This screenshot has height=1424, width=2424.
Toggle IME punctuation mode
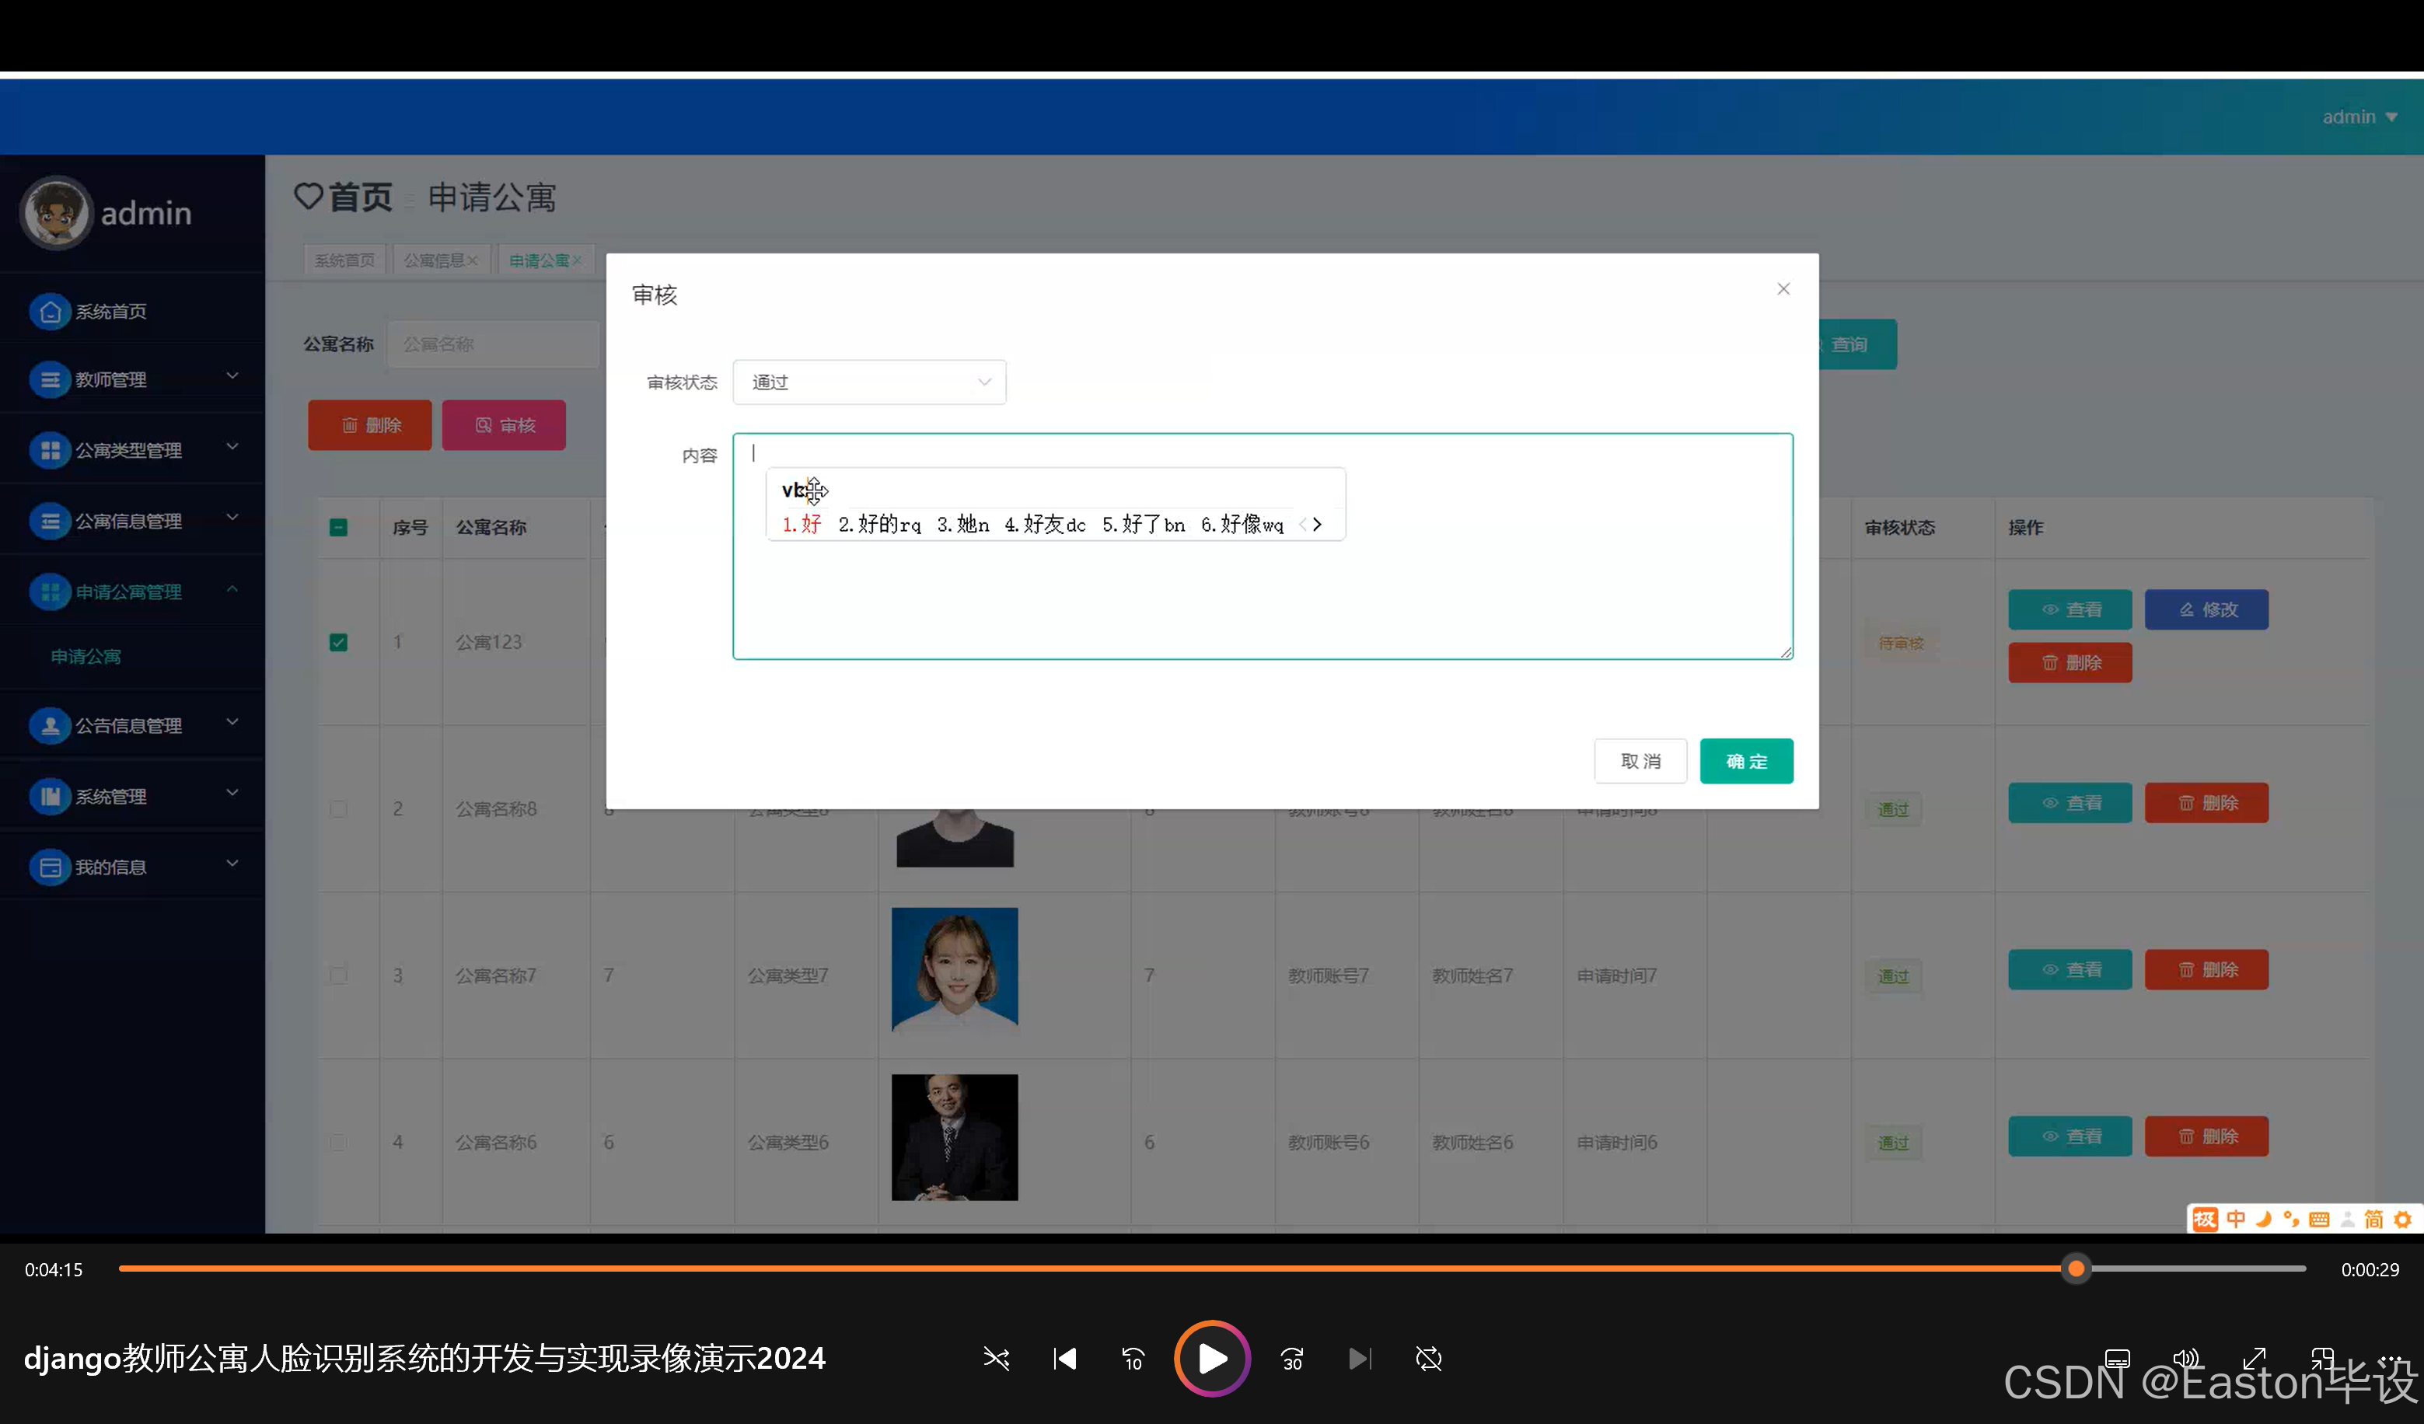2291,1220
